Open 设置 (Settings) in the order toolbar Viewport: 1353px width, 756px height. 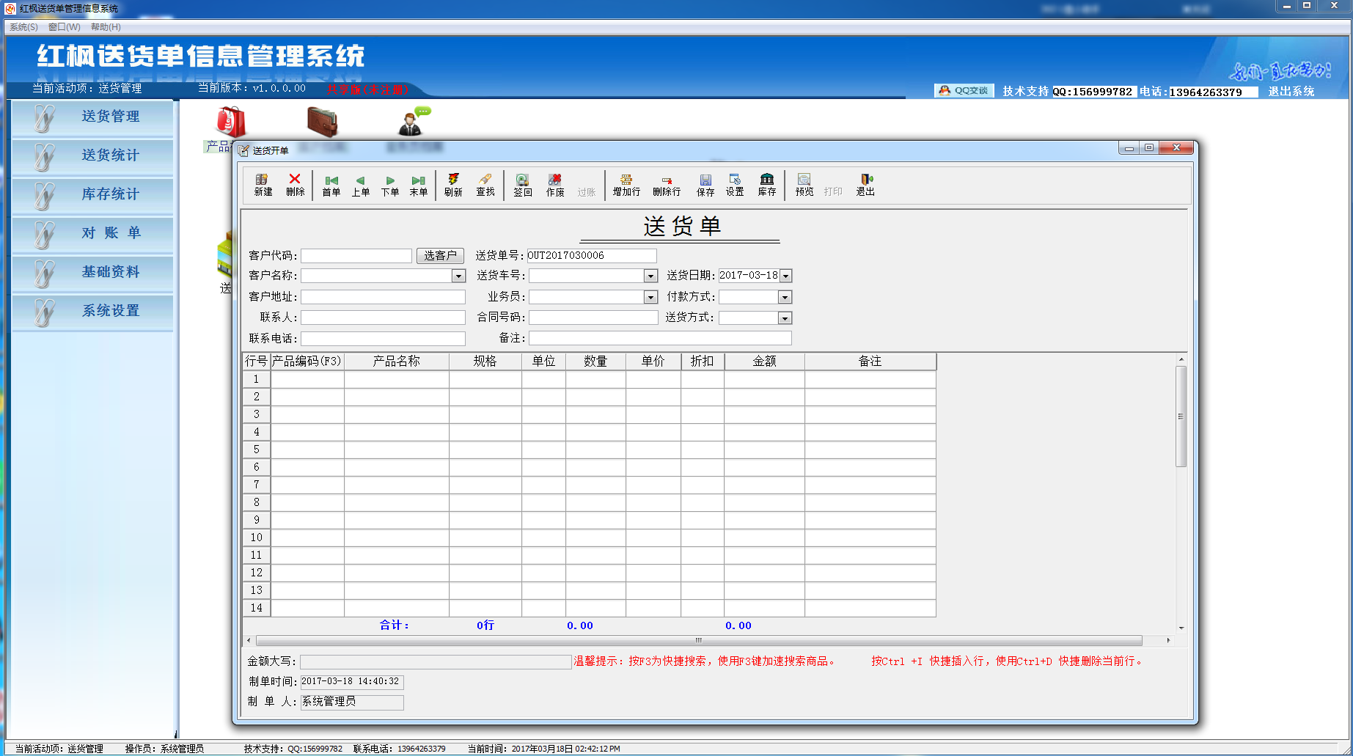click(x=735, y=185)
